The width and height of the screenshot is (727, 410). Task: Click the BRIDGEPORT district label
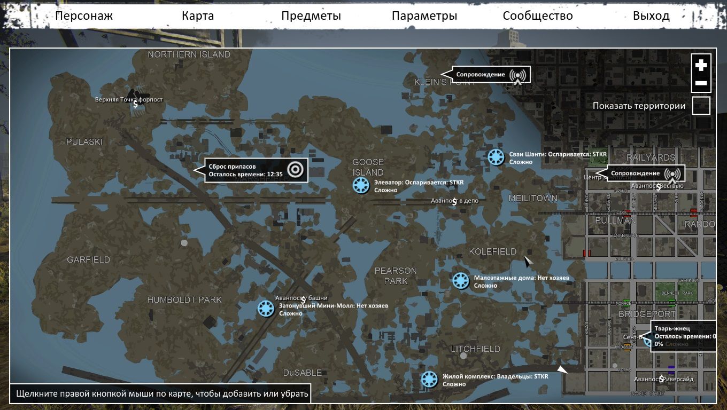(x=647, y=314)
